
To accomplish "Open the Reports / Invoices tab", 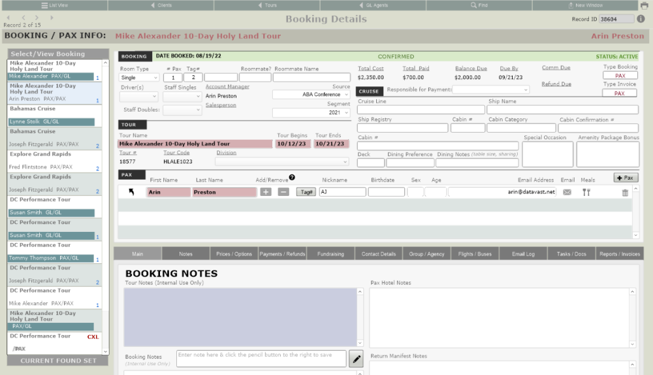I will coord(620,253).
